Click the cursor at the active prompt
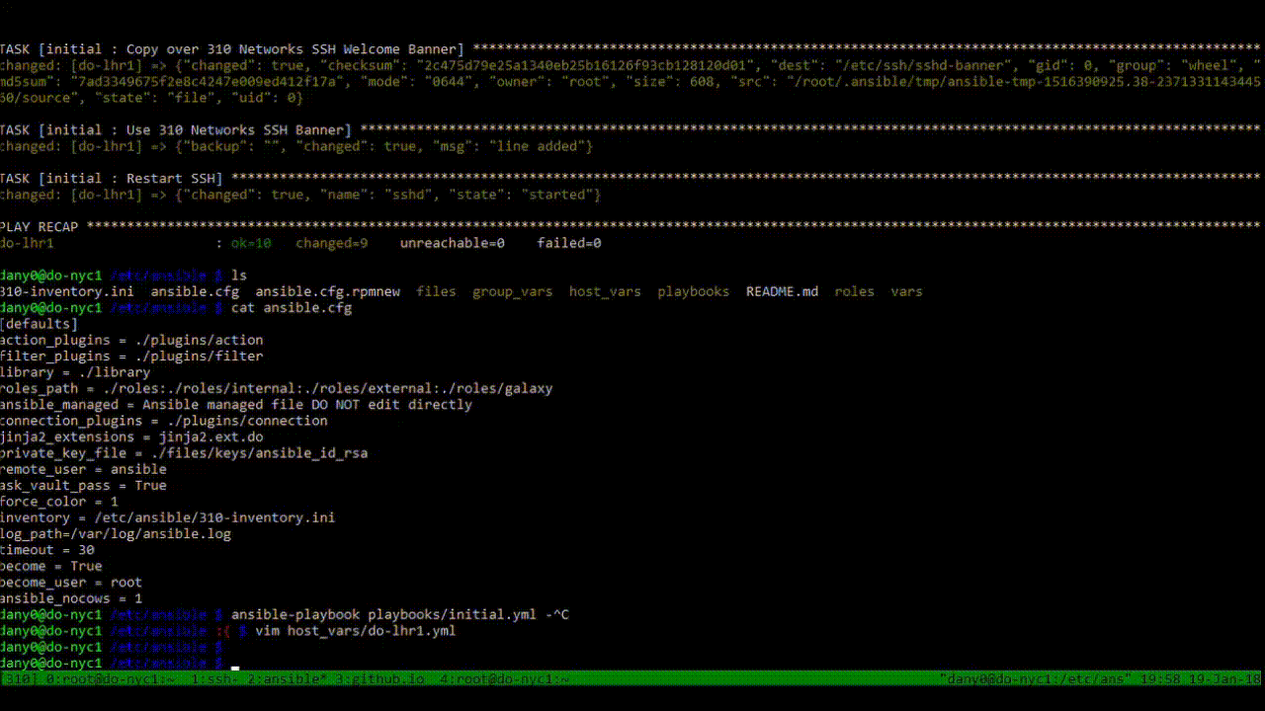Screen dimensions: 1265x711 [233, 667]
